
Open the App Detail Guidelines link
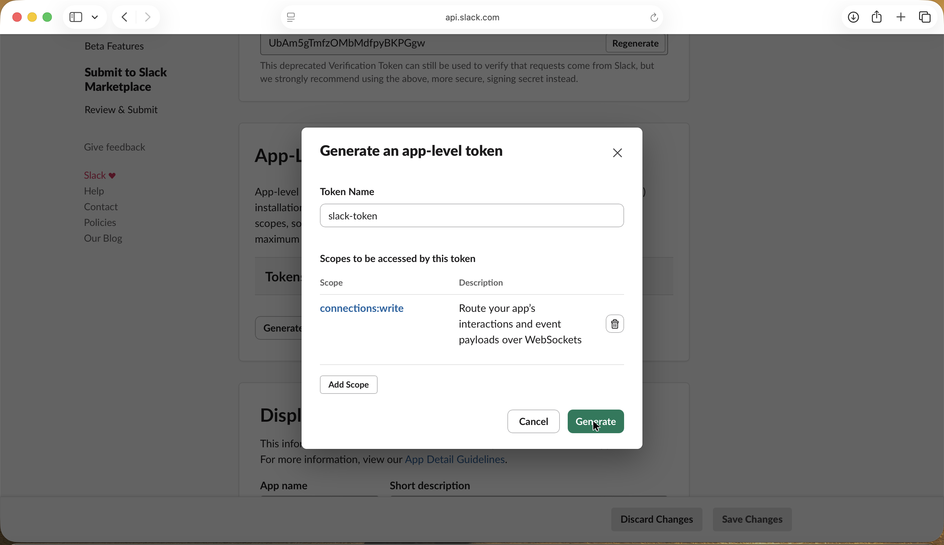(x=455, y=459)
